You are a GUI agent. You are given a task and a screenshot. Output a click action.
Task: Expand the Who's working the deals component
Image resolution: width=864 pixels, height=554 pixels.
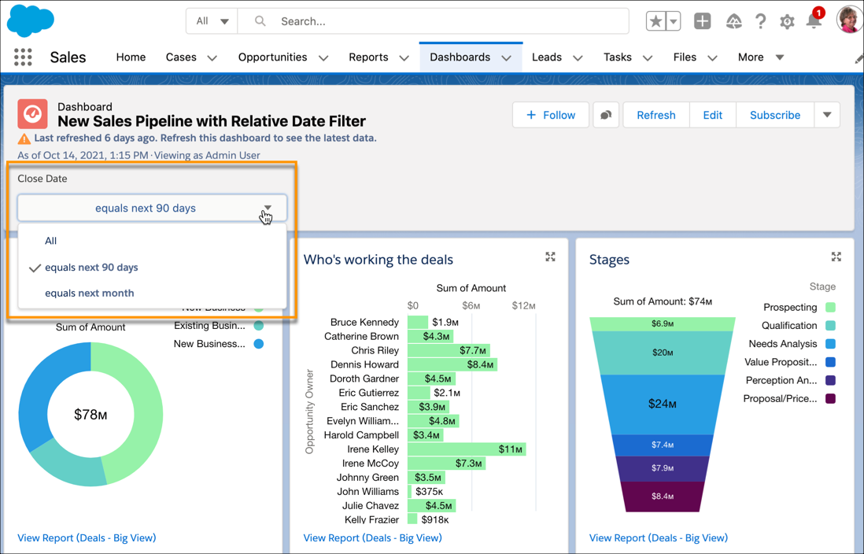tap(550, 257)
